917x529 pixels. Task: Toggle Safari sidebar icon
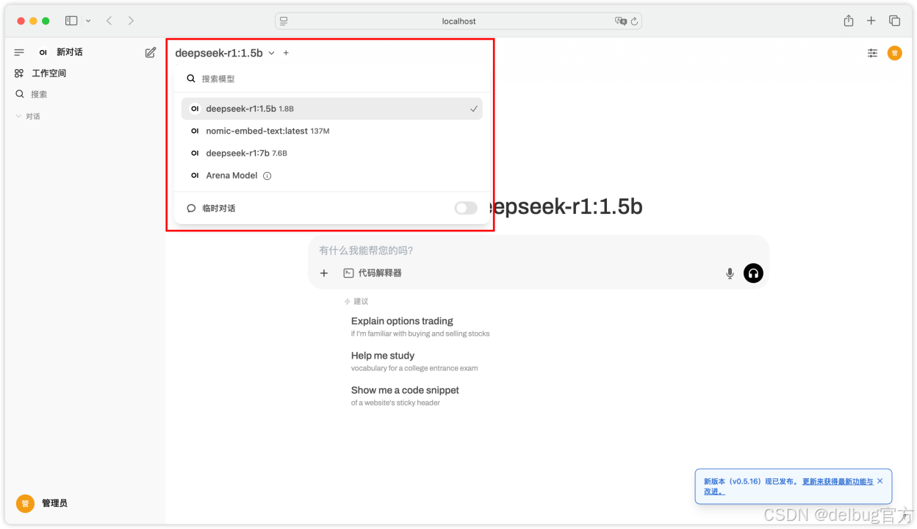pyautogui.click(x=71, y=21)
